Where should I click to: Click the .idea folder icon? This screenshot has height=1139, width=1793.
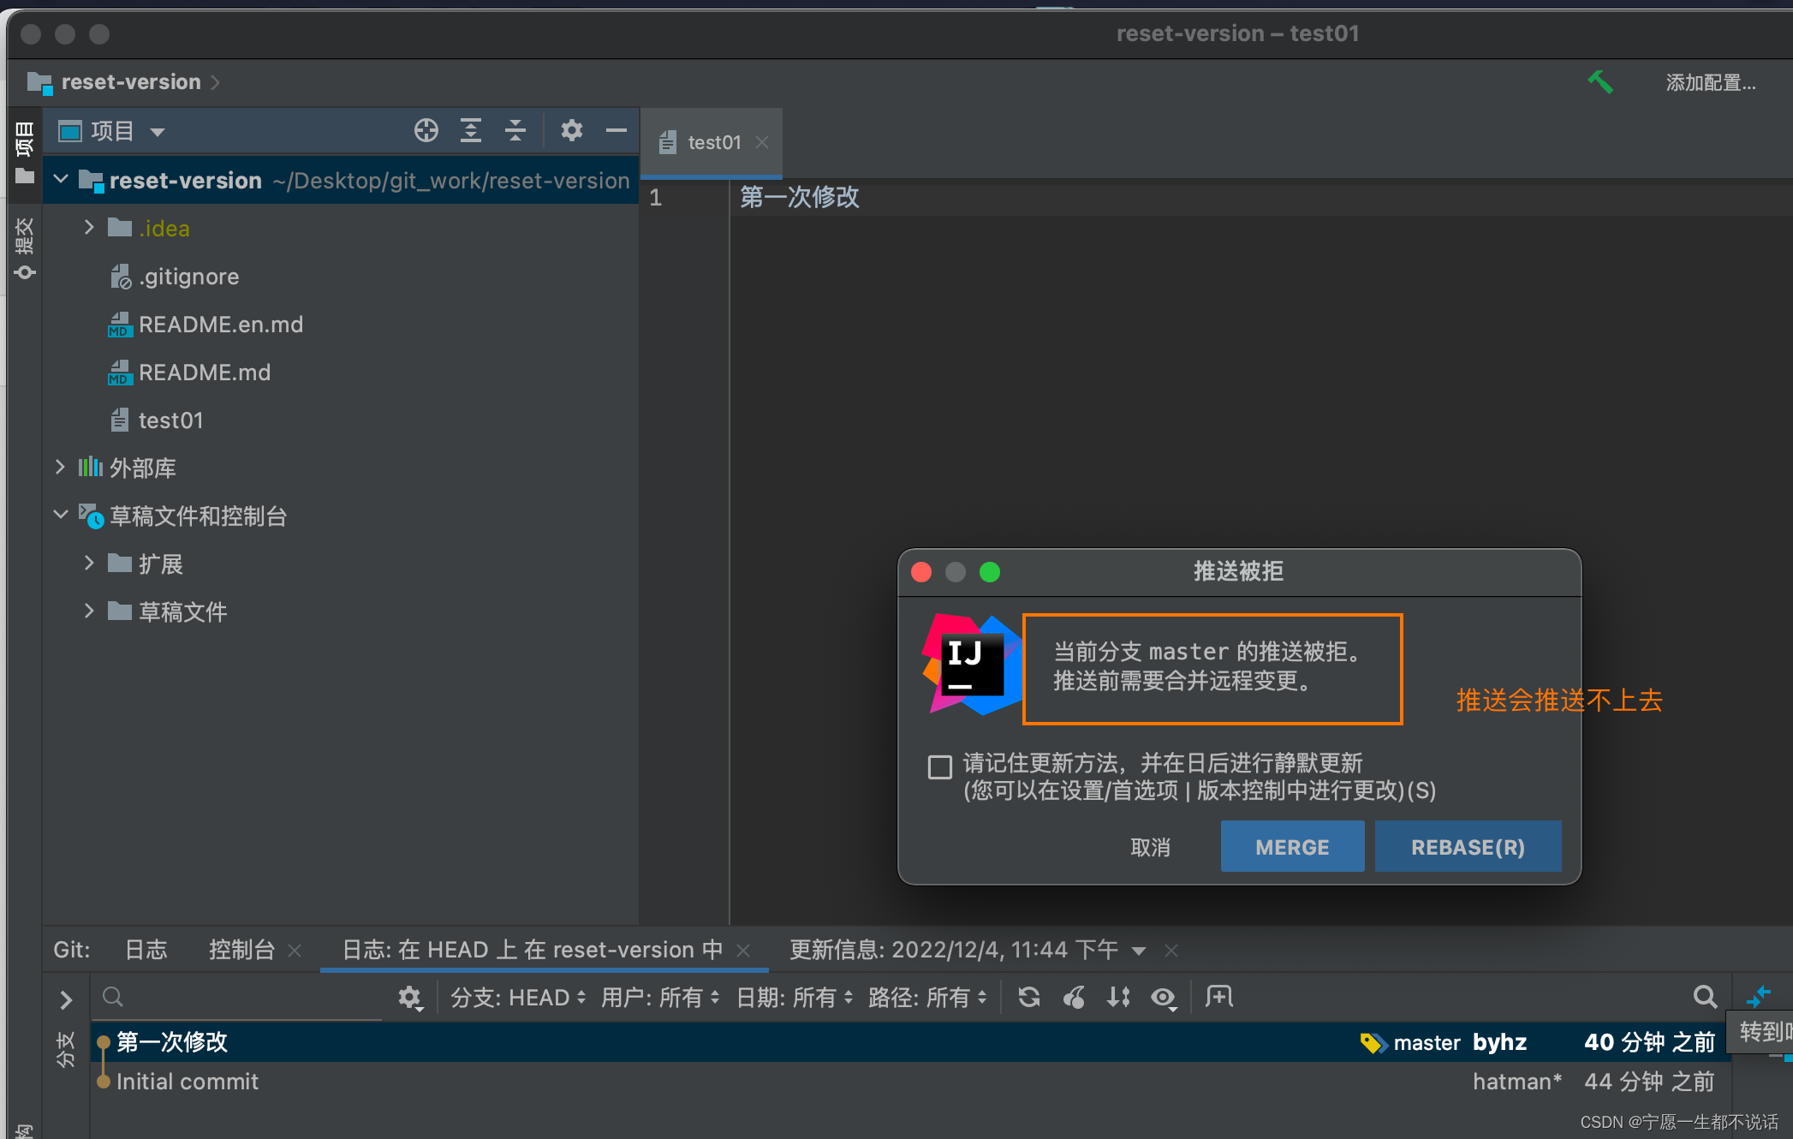120,228
